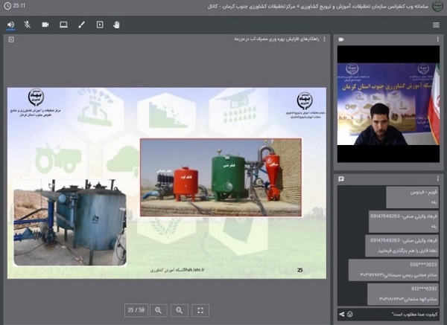The height and width of the screenshot is (325, 447).
Task: Open video panel three-dot options
Action: (437, 39)
